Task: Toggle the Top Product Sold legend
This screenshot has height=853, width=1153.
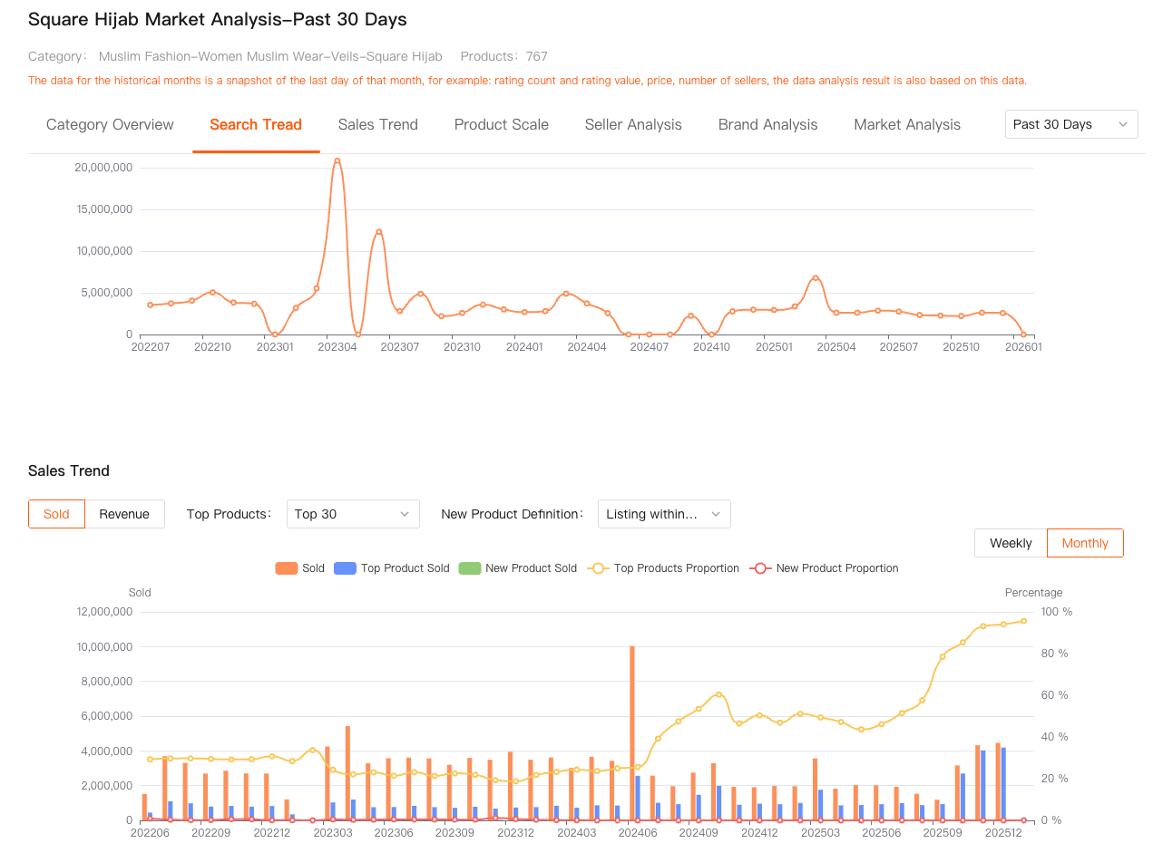Action: pyautogui.click(x=392, y=568)
